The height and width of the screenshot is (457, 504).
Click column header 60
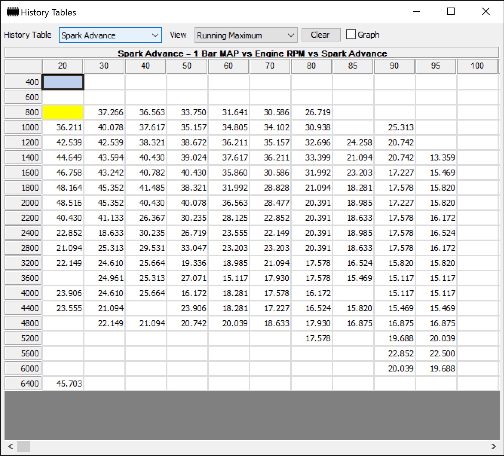click(228, 66)
